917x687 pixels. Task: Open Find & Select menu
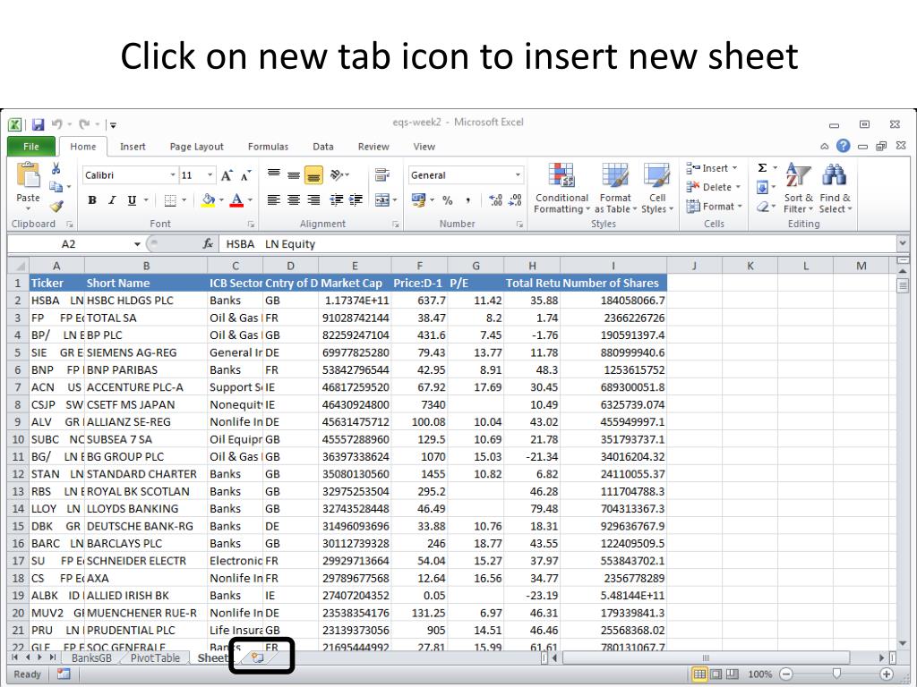click(x=836, y=188)
